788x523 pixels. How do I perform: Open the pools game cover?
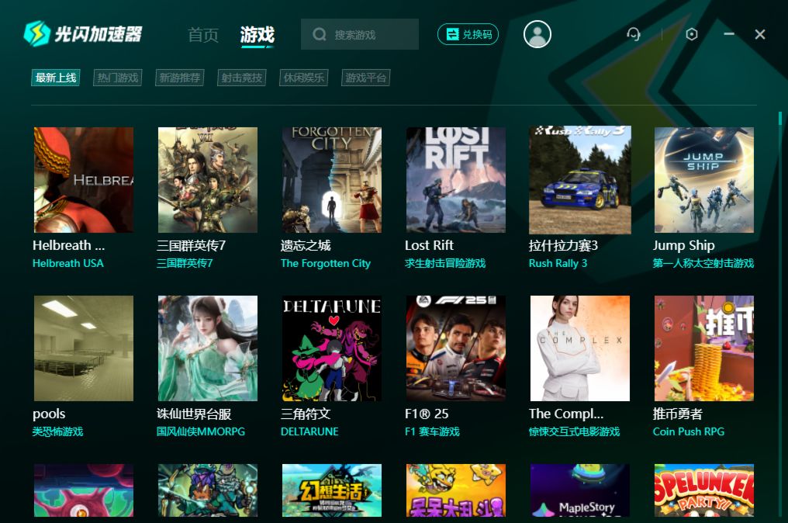click(84, 348)
